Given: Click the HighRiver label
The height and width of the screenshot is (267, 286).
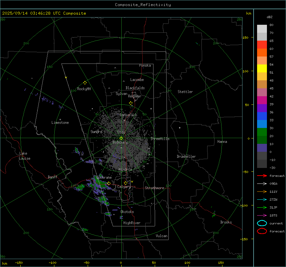Looking at the screenshot, I should click(132, 223).
